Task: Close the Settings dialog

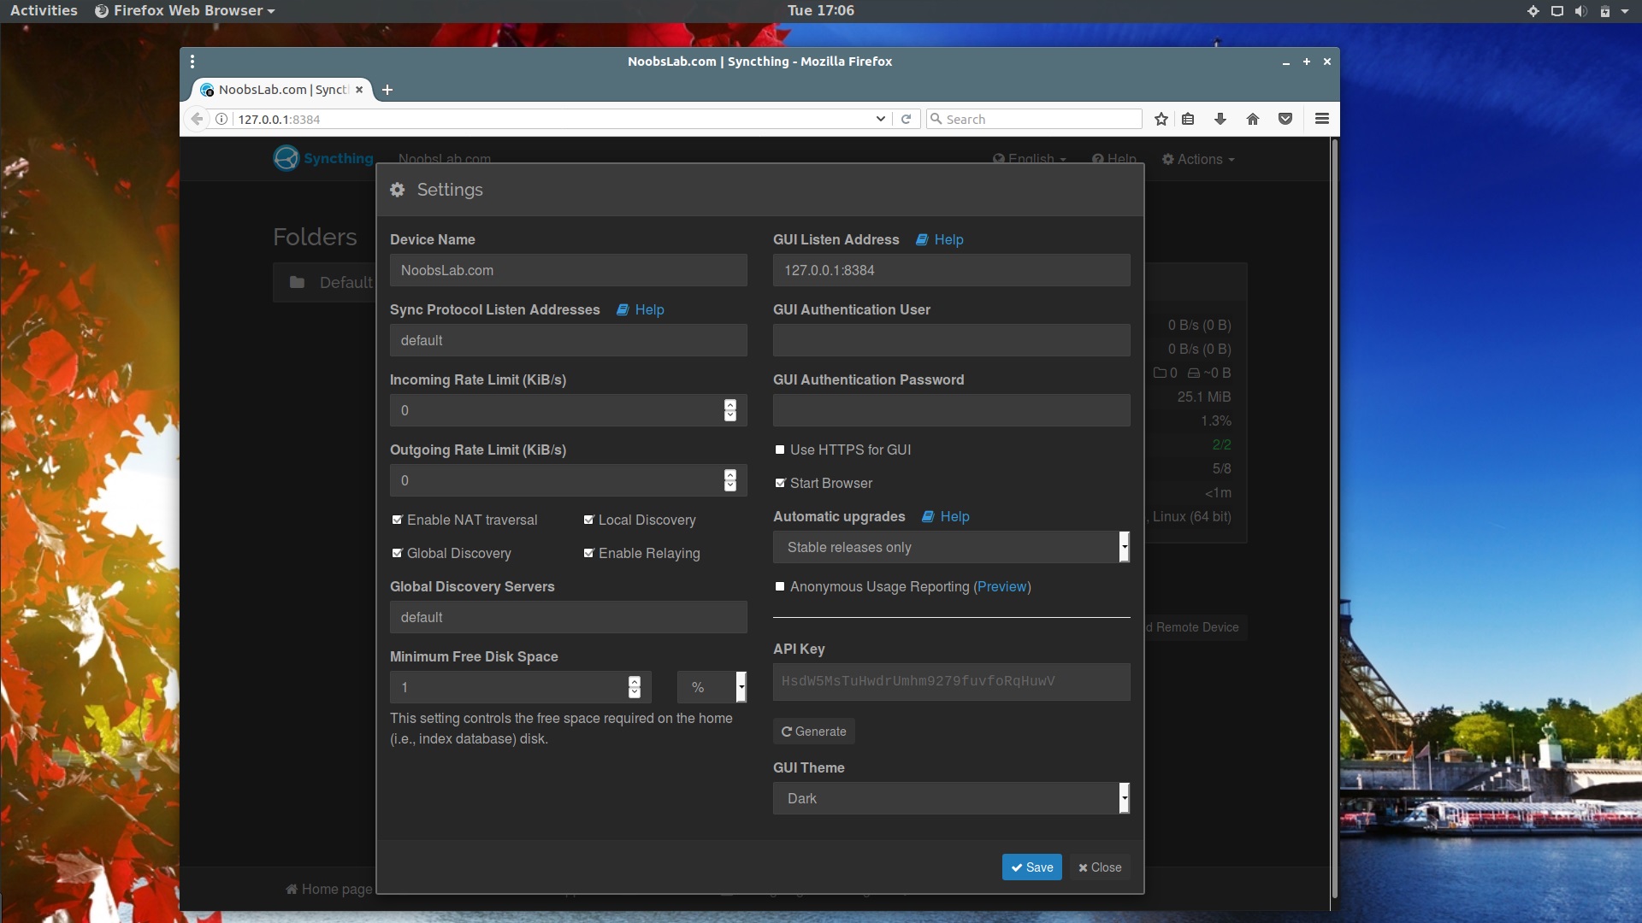Action: [1100, 867]
